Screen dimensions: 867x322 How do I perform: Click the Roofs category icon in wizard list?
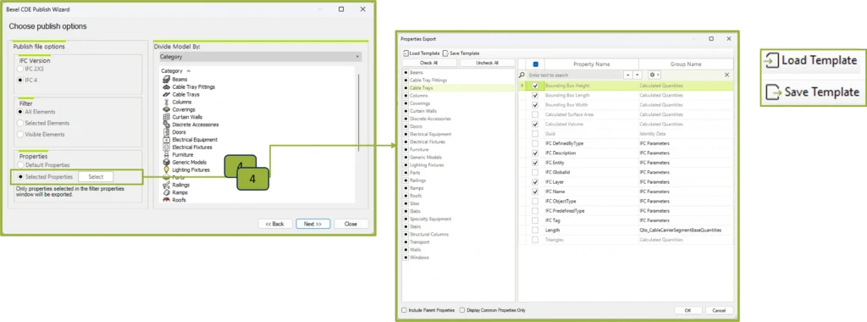167,200
